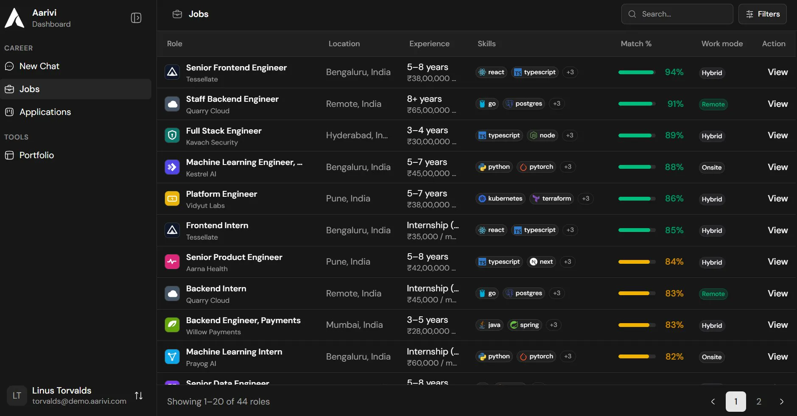
Task: Click the Kestrel AI company logo
Action: coord(172,167)
